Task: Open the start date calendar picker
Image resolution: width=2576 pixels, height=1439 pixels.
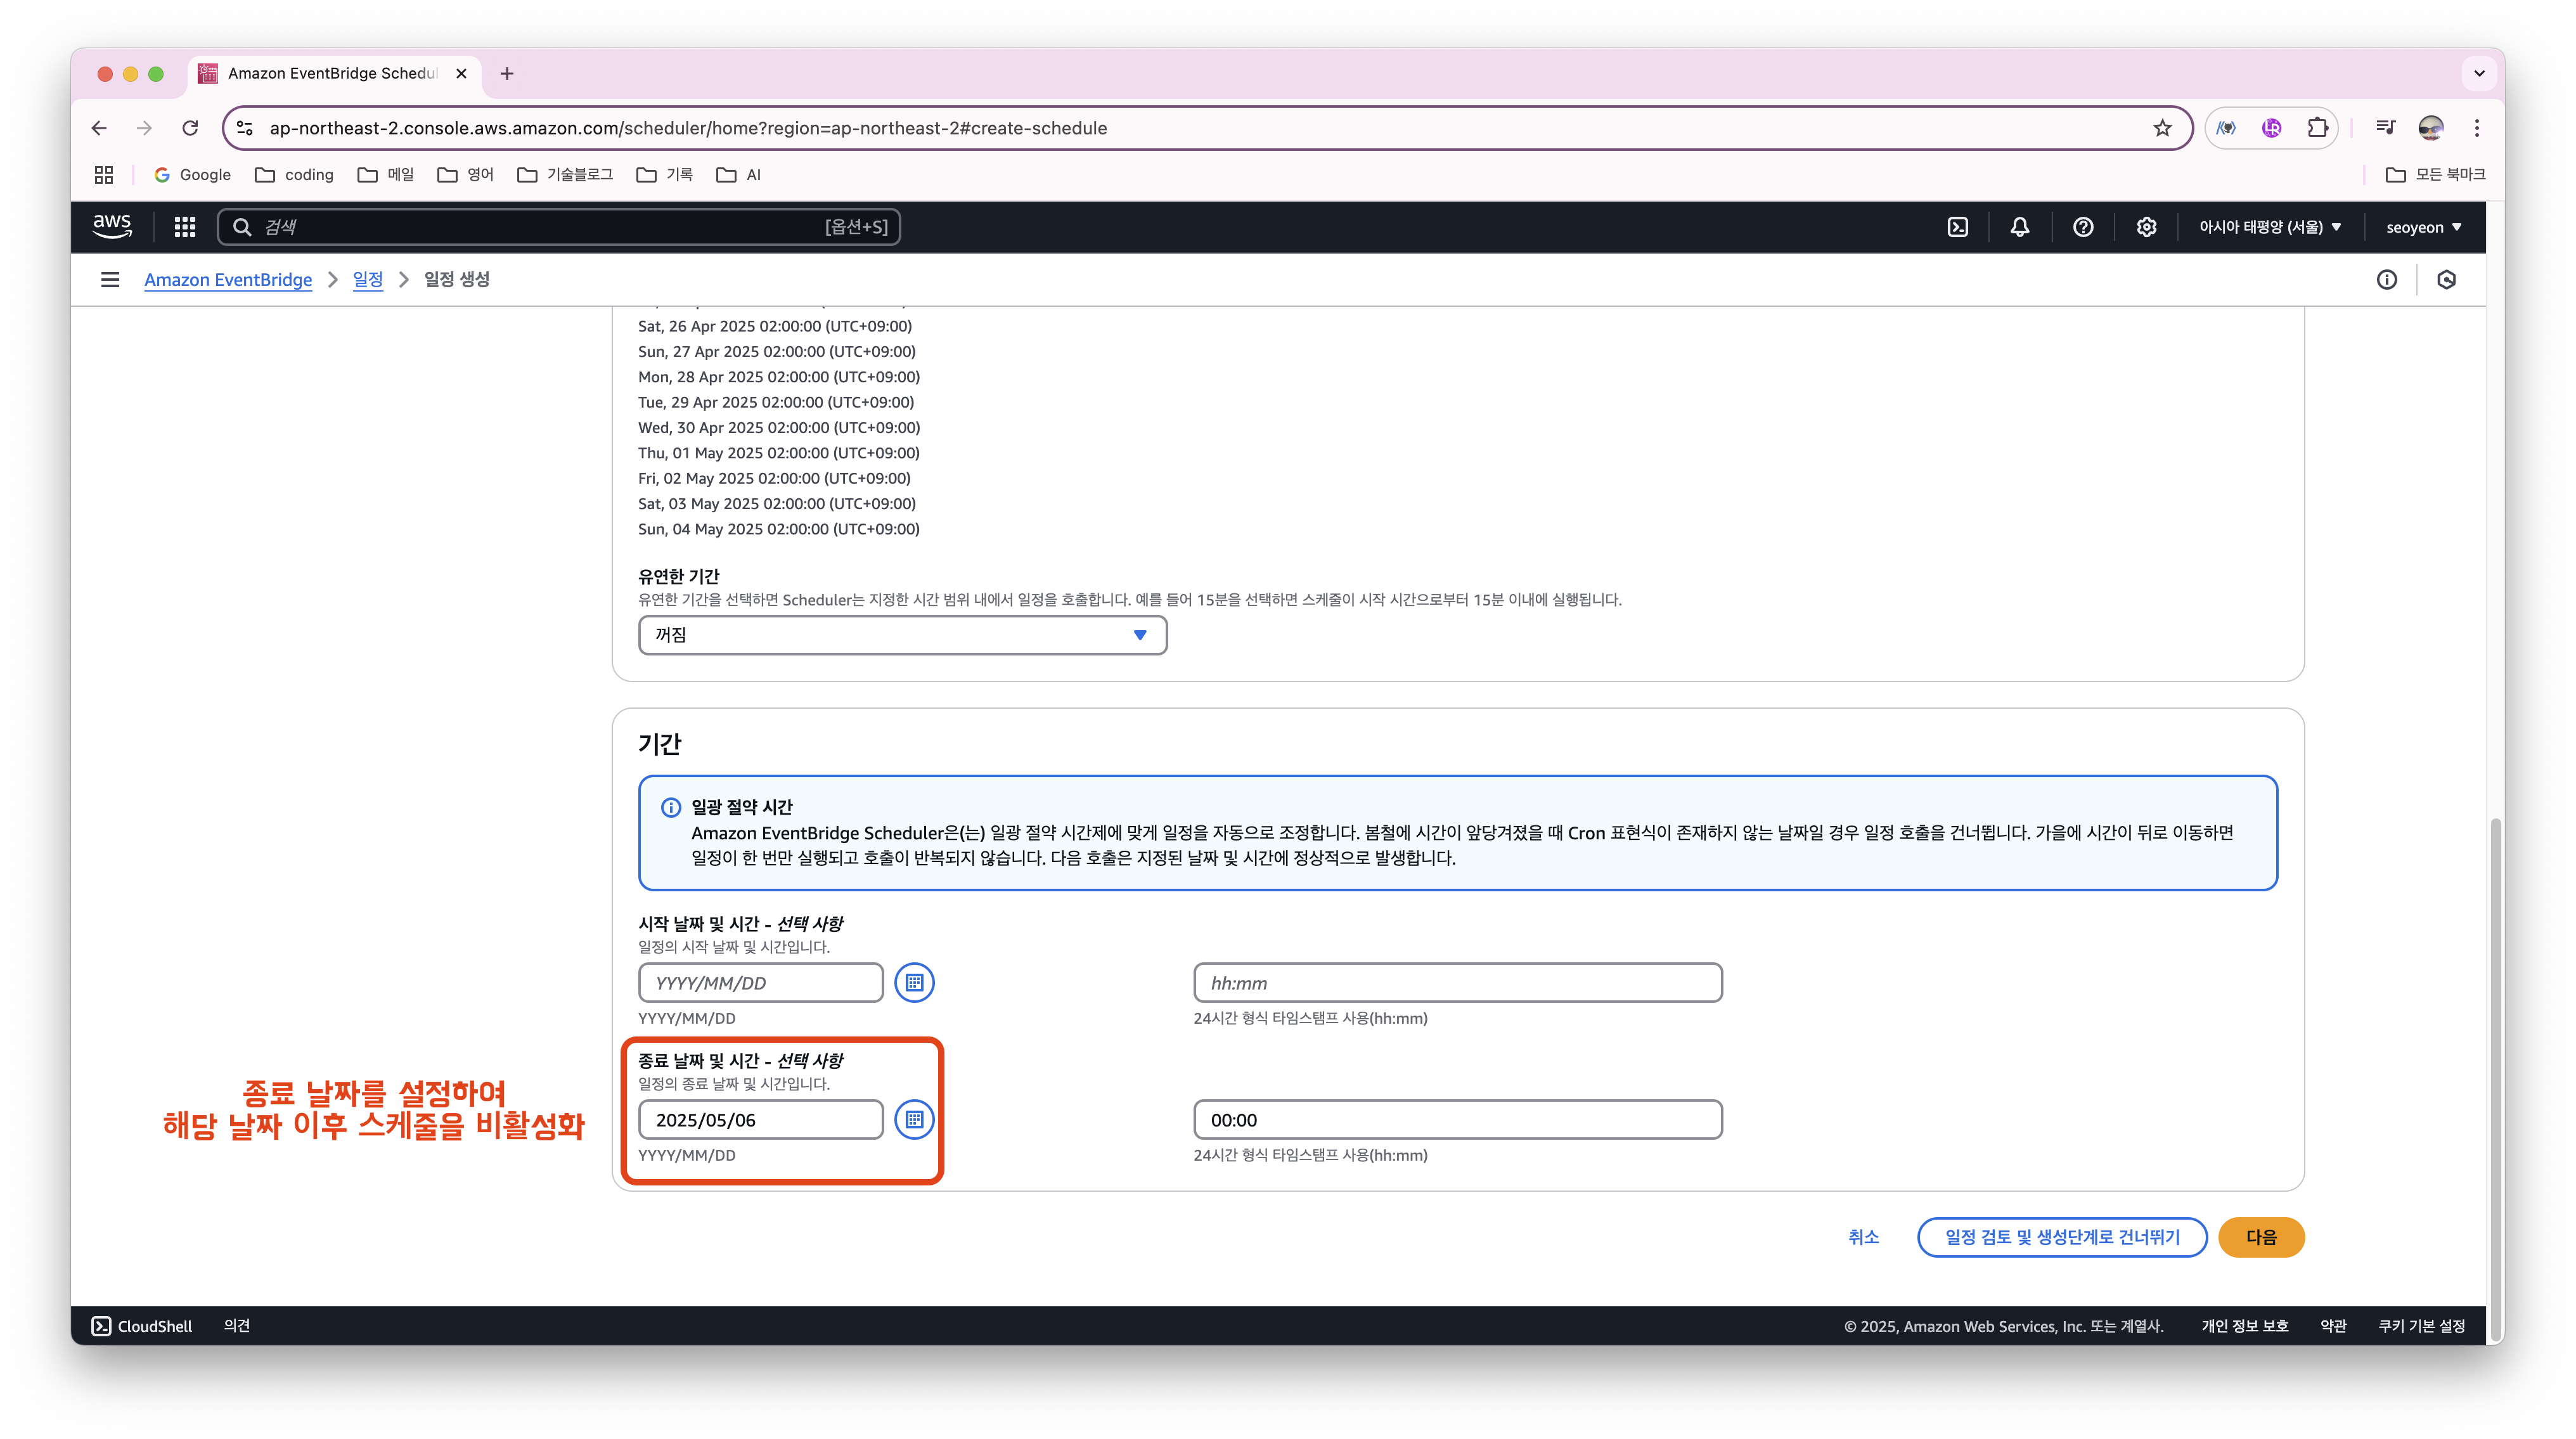Action: click(x=913, y=983)
